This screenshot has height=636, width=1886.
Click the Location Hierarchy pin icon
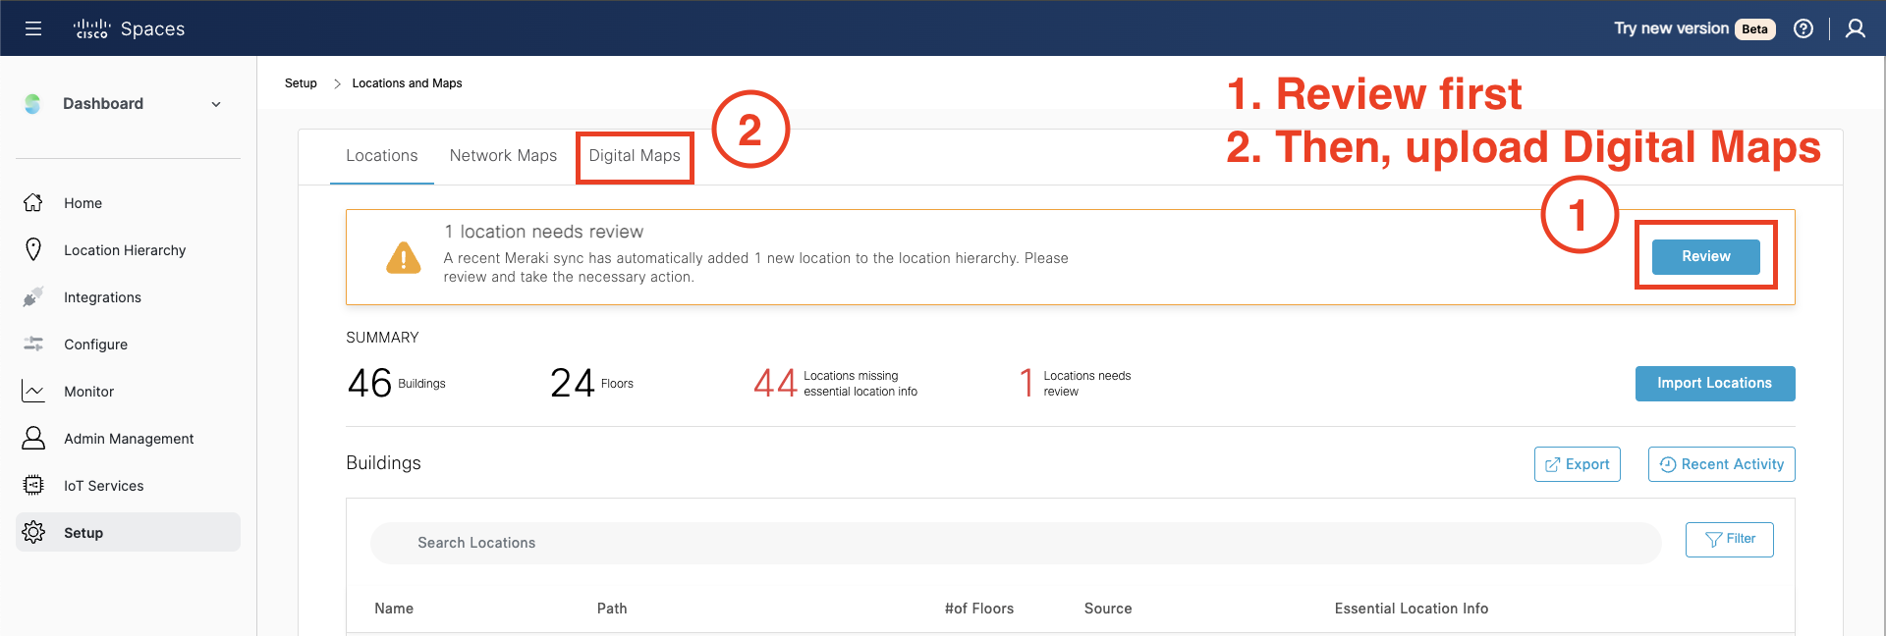click(x=33, y=250)
